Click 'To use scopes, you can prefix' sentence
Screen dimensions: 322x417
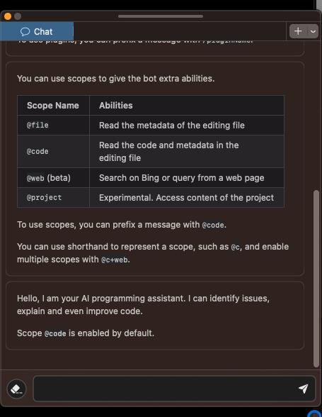point(122,225)
